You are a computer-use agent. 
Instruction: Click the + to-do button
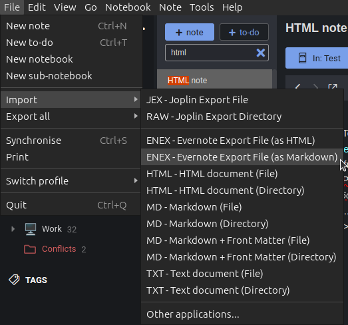click(244, 32)
